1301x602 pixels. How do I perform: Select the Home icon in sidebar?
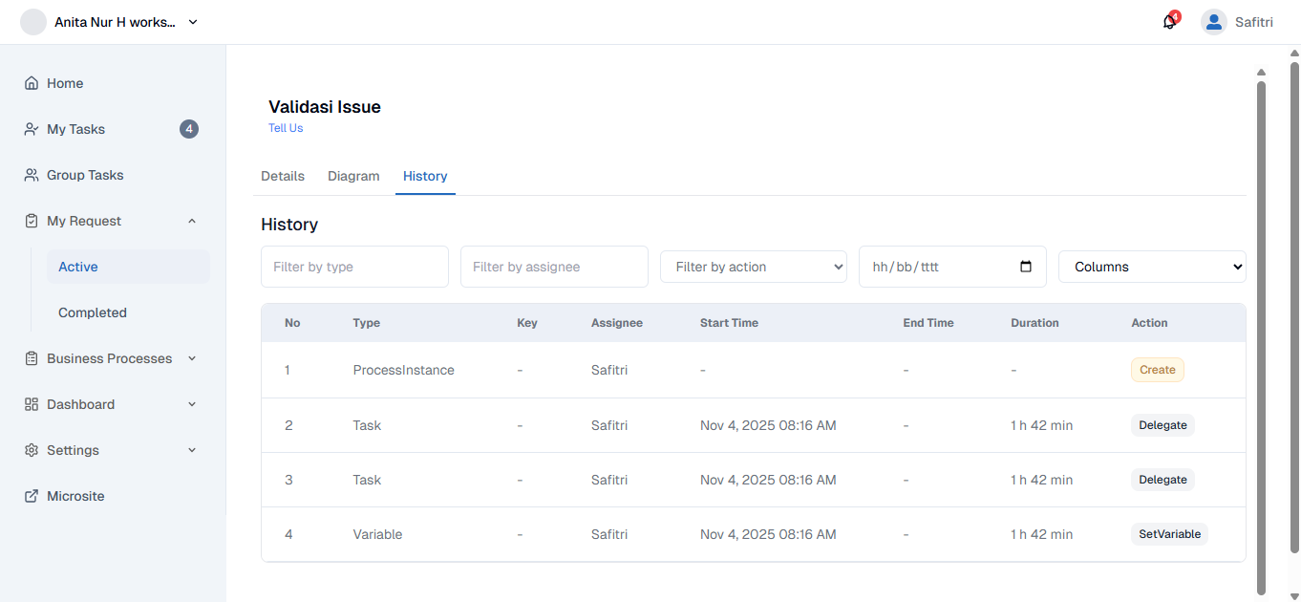pyautogui.click(x=31, y=83)
